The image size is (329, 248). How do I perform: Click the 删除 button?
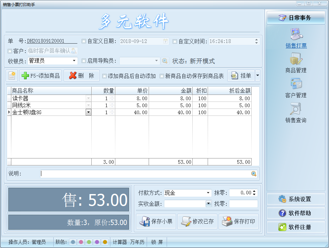click(x=81, y=76)
